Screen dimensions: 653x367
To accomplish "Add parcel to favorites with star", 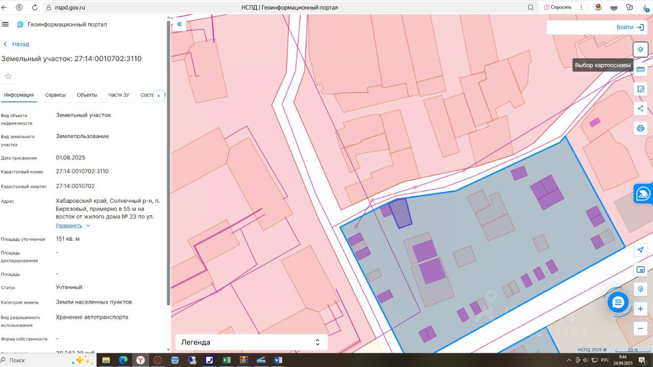I will coord(8,76).
